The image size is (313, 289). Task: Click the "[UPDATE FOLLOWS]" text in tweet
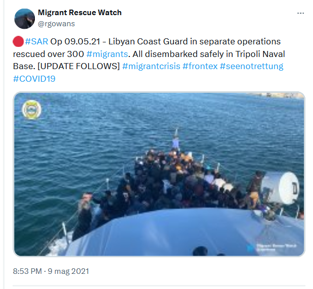pyautogui.click(x=79, y=66)
